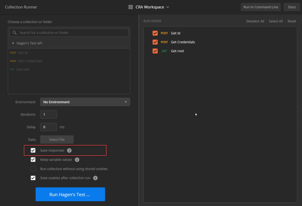Click the workspace grid icon beside CRA Workspace
This screenshot has width=302, height=206.
pyautogui.click(x=131, y=7)
